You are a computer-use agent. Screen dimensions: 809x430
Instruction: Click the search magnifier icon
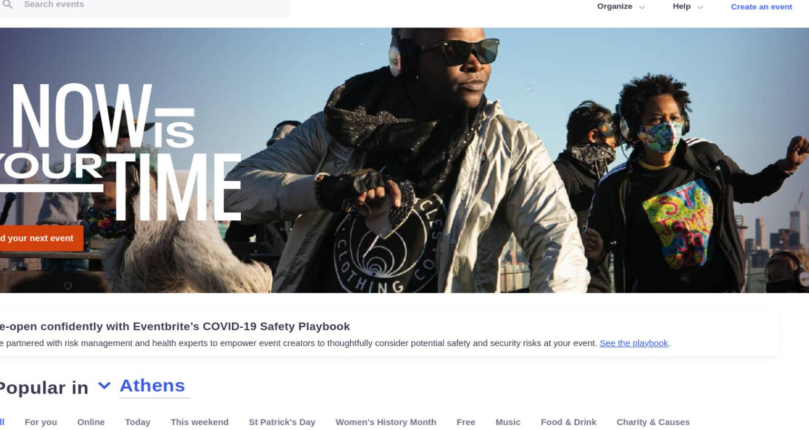coord(7,4)
